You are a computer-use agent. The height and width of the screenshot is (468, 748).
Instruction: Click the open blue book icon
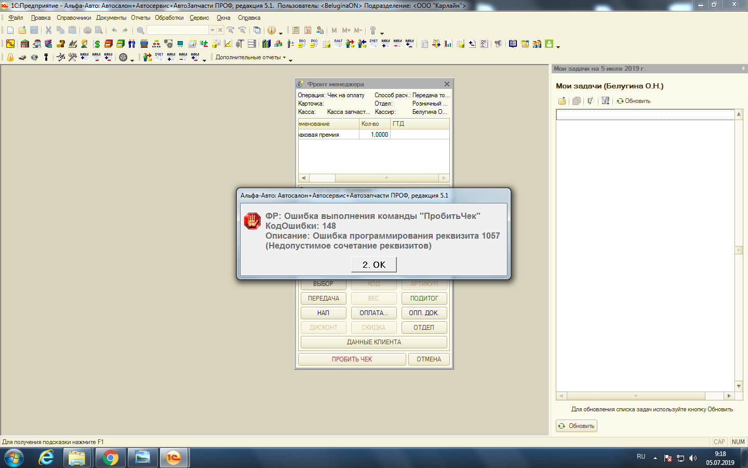click(513, 44)
